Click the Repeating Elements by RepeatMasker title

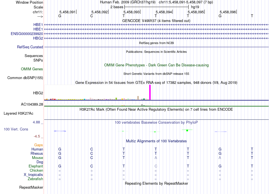coord(157,184)
